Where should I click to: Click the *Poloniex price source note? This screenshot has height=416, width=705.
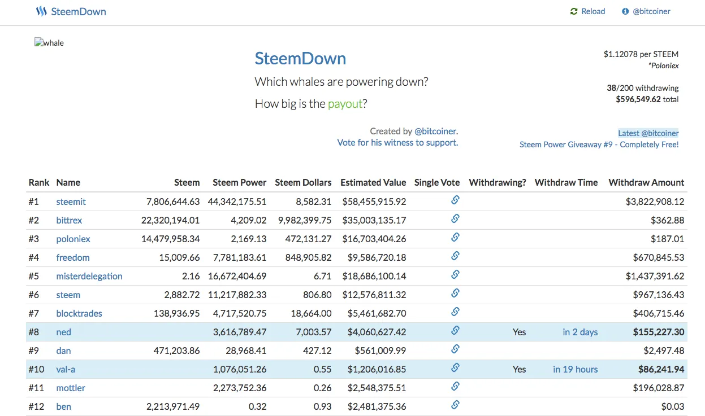663,65
